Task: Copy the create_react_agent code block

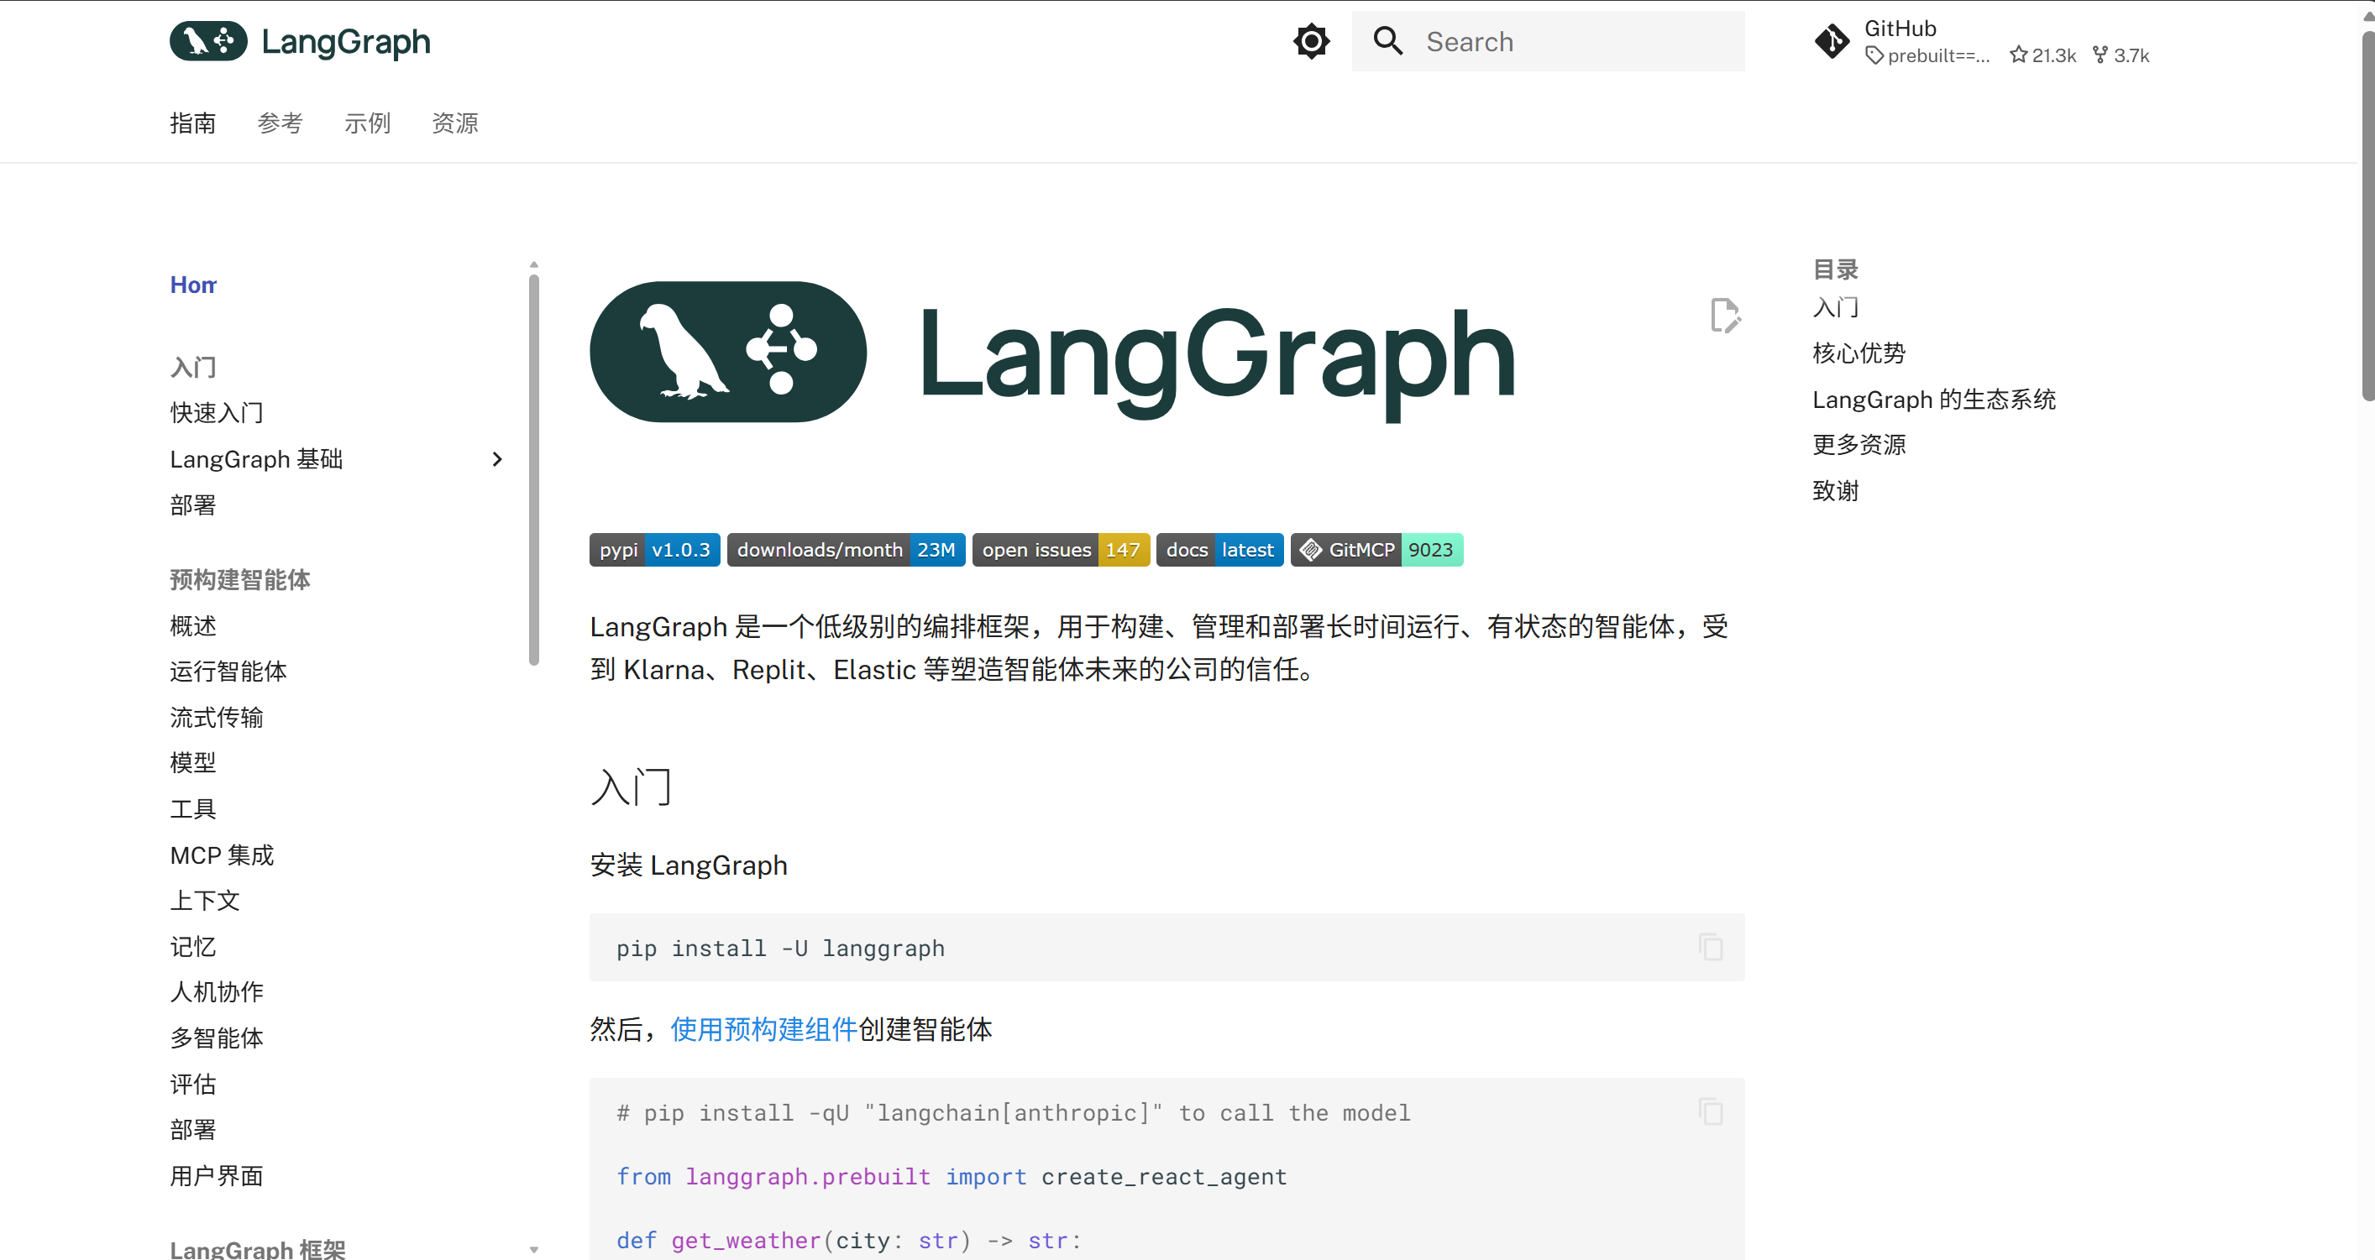Action: pos(1710,1111)
